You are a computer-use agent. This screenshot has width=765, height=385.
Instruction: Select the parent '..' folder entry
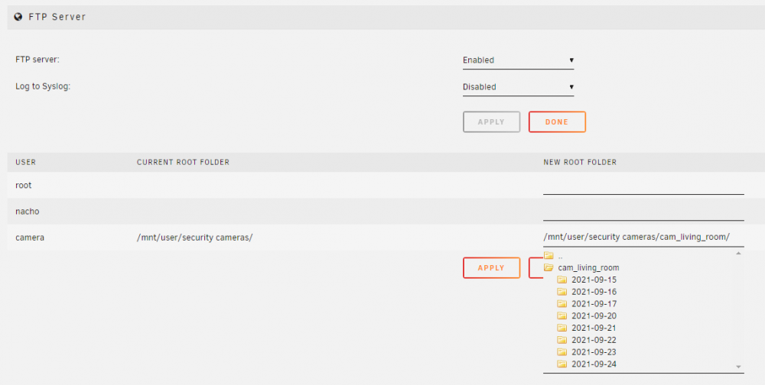coord(560,256)
